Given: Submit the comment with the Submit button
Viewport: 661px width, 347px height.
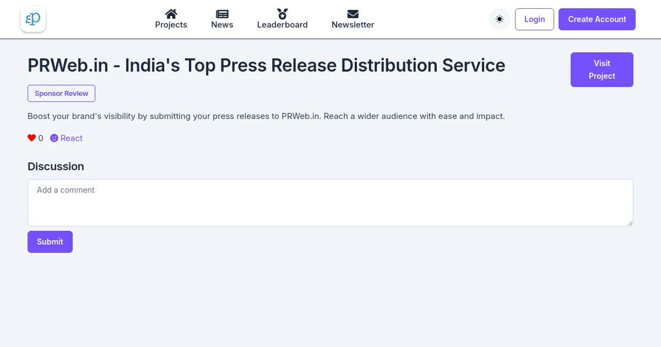Looking at the screenshot, I should pyautogui.click(x=50, y=242).
